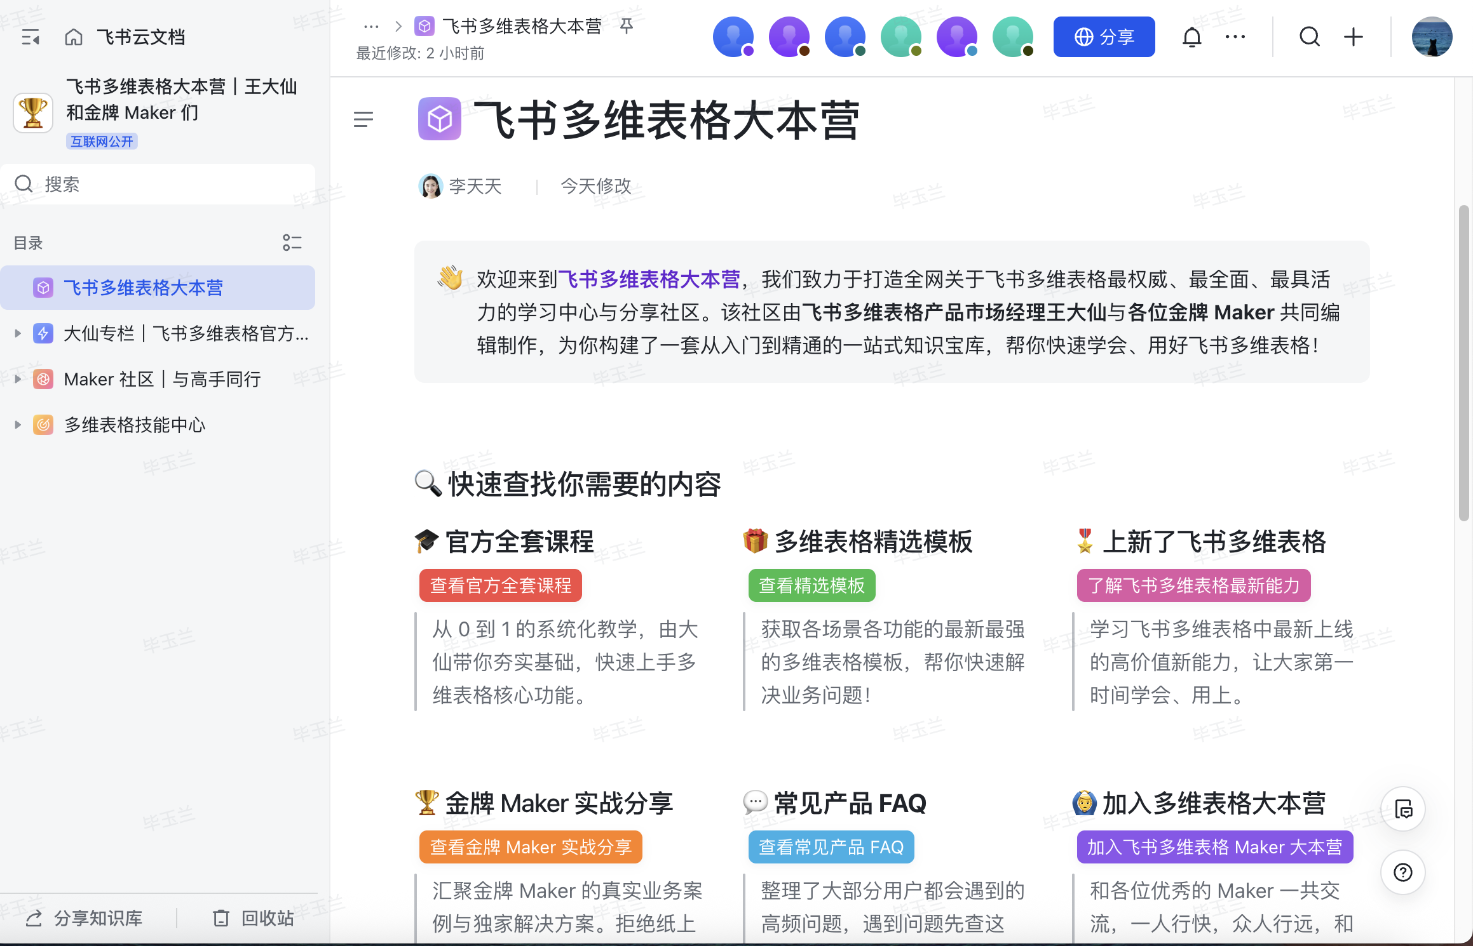The image size is (1473, 946).
Task: Collapse the left sidebar panel
Action: coord(30,37)
